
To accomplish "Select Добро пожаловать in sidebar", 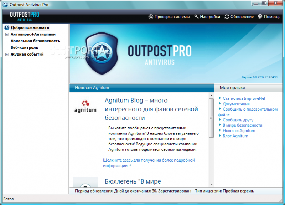I will [x=30, y=27].
